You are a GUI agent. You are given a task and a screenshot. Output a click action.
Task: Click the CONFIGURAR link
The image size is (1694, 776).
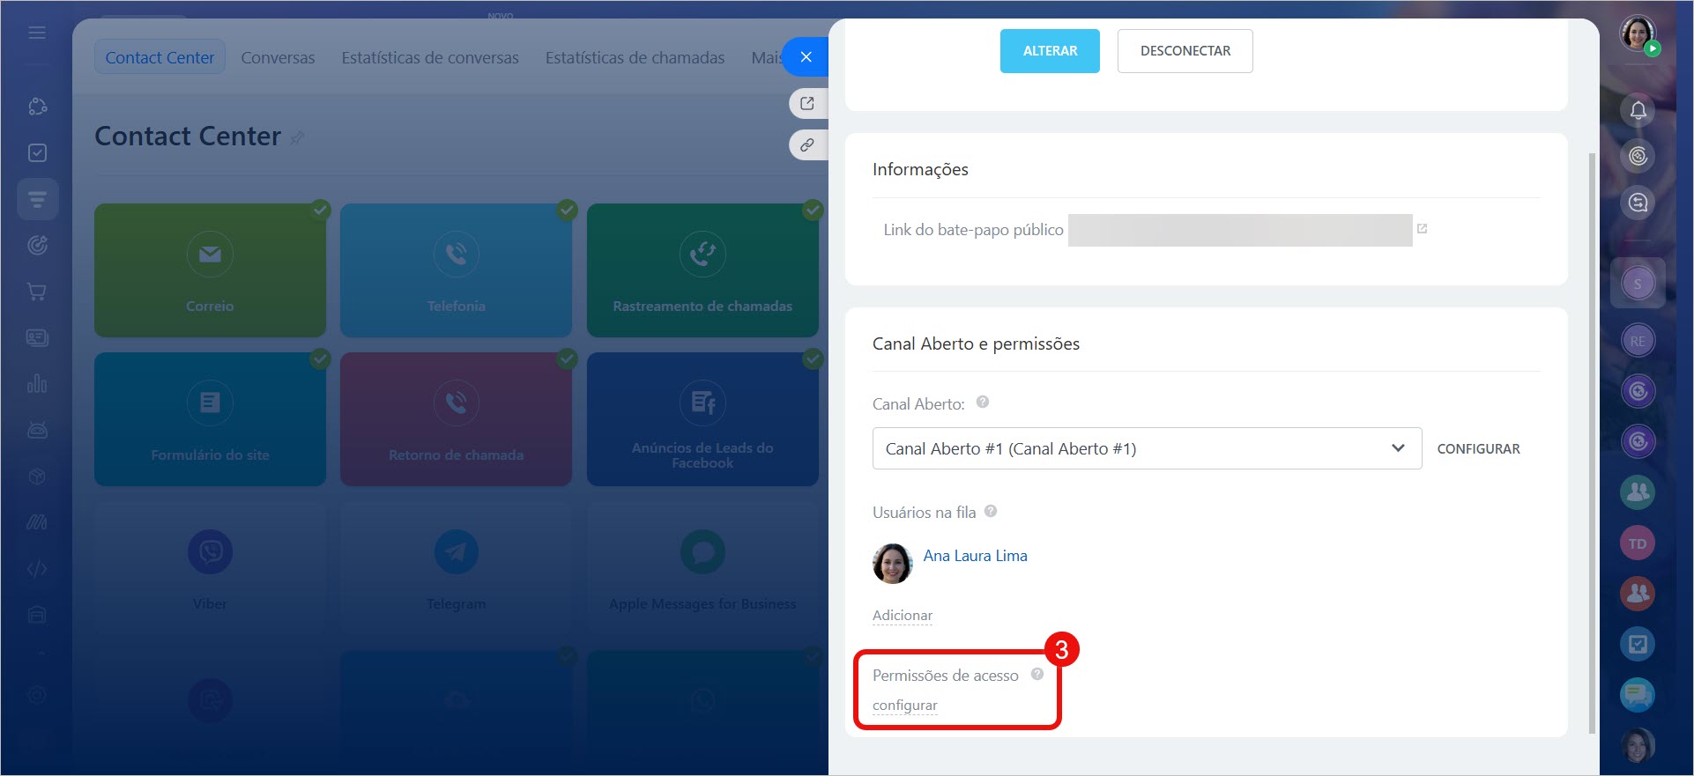1478,449
